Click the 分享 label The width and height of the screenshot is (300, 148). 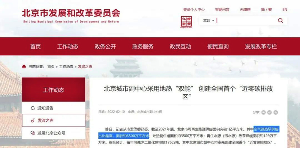point(256,112)
